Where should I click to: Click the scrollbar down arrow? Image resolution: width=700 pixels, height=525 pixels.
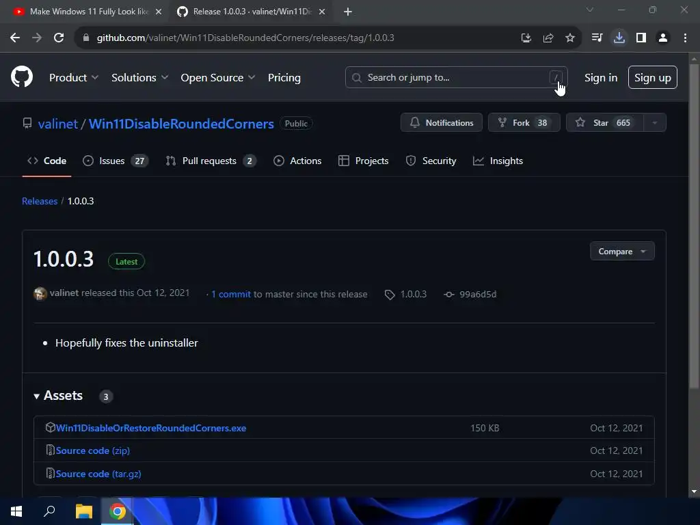(694, 492)
